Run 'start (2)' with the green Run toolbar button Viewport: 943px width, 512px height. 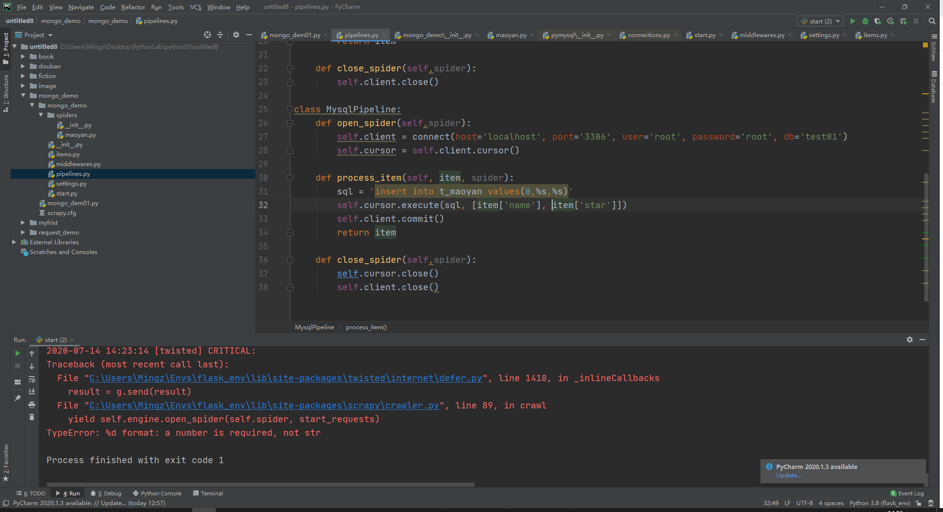(x=853, y=21)
